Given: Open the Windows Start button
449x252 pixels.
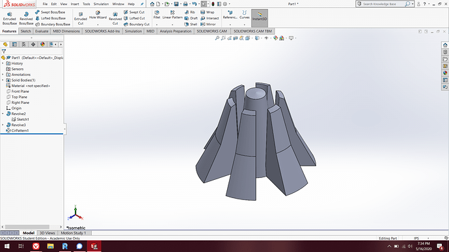Looking at the screenshot, I should [7, 246].
